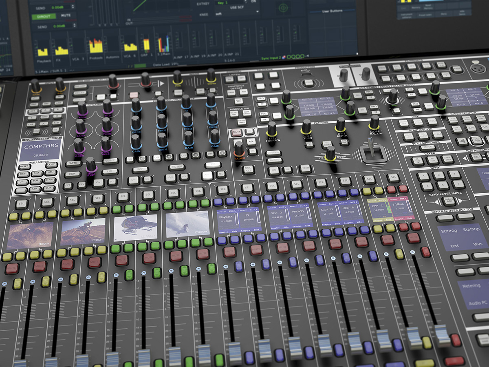This screenshot has width=489, height=367.
Task: Select bank button 1
Action: pyautogui.click(x=423, y=177)
